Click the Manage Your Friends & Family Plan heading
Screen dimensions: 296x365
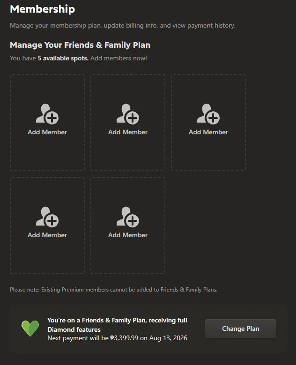[80, 45]
